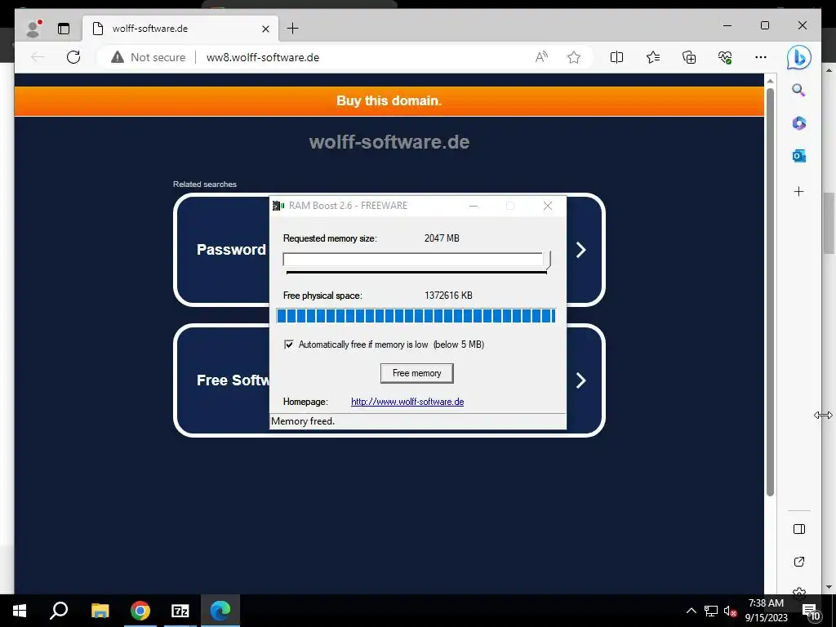The height and width of the screenshot is (627, 836).
Task: Show hidden system tray icons
Action: 691,611
